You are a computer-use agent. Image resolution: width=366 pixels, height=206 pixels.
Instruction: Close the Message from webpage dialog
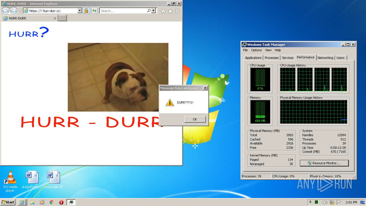pos(205,88)
